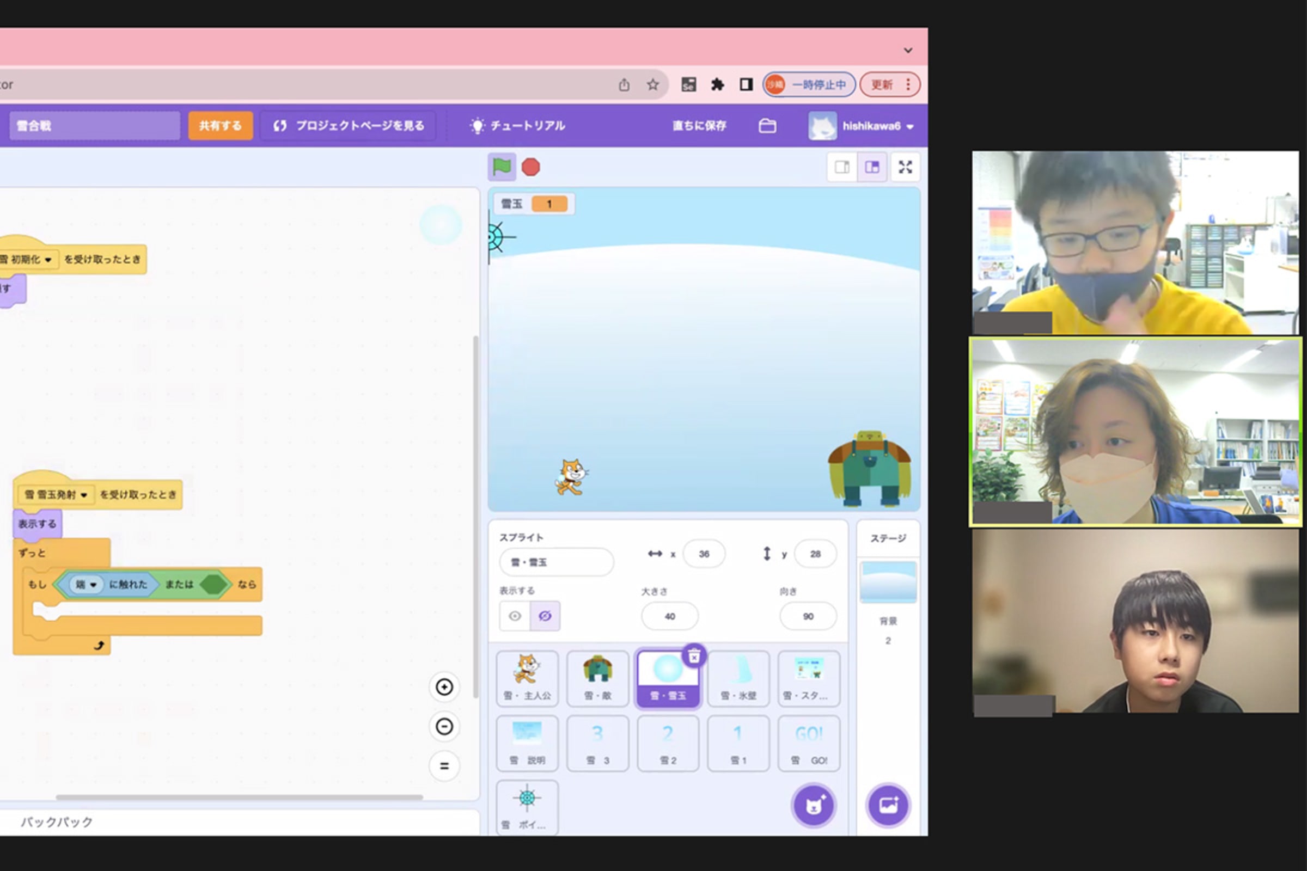Hide sprite with crossed-eye toggle

tap(545, 616)
